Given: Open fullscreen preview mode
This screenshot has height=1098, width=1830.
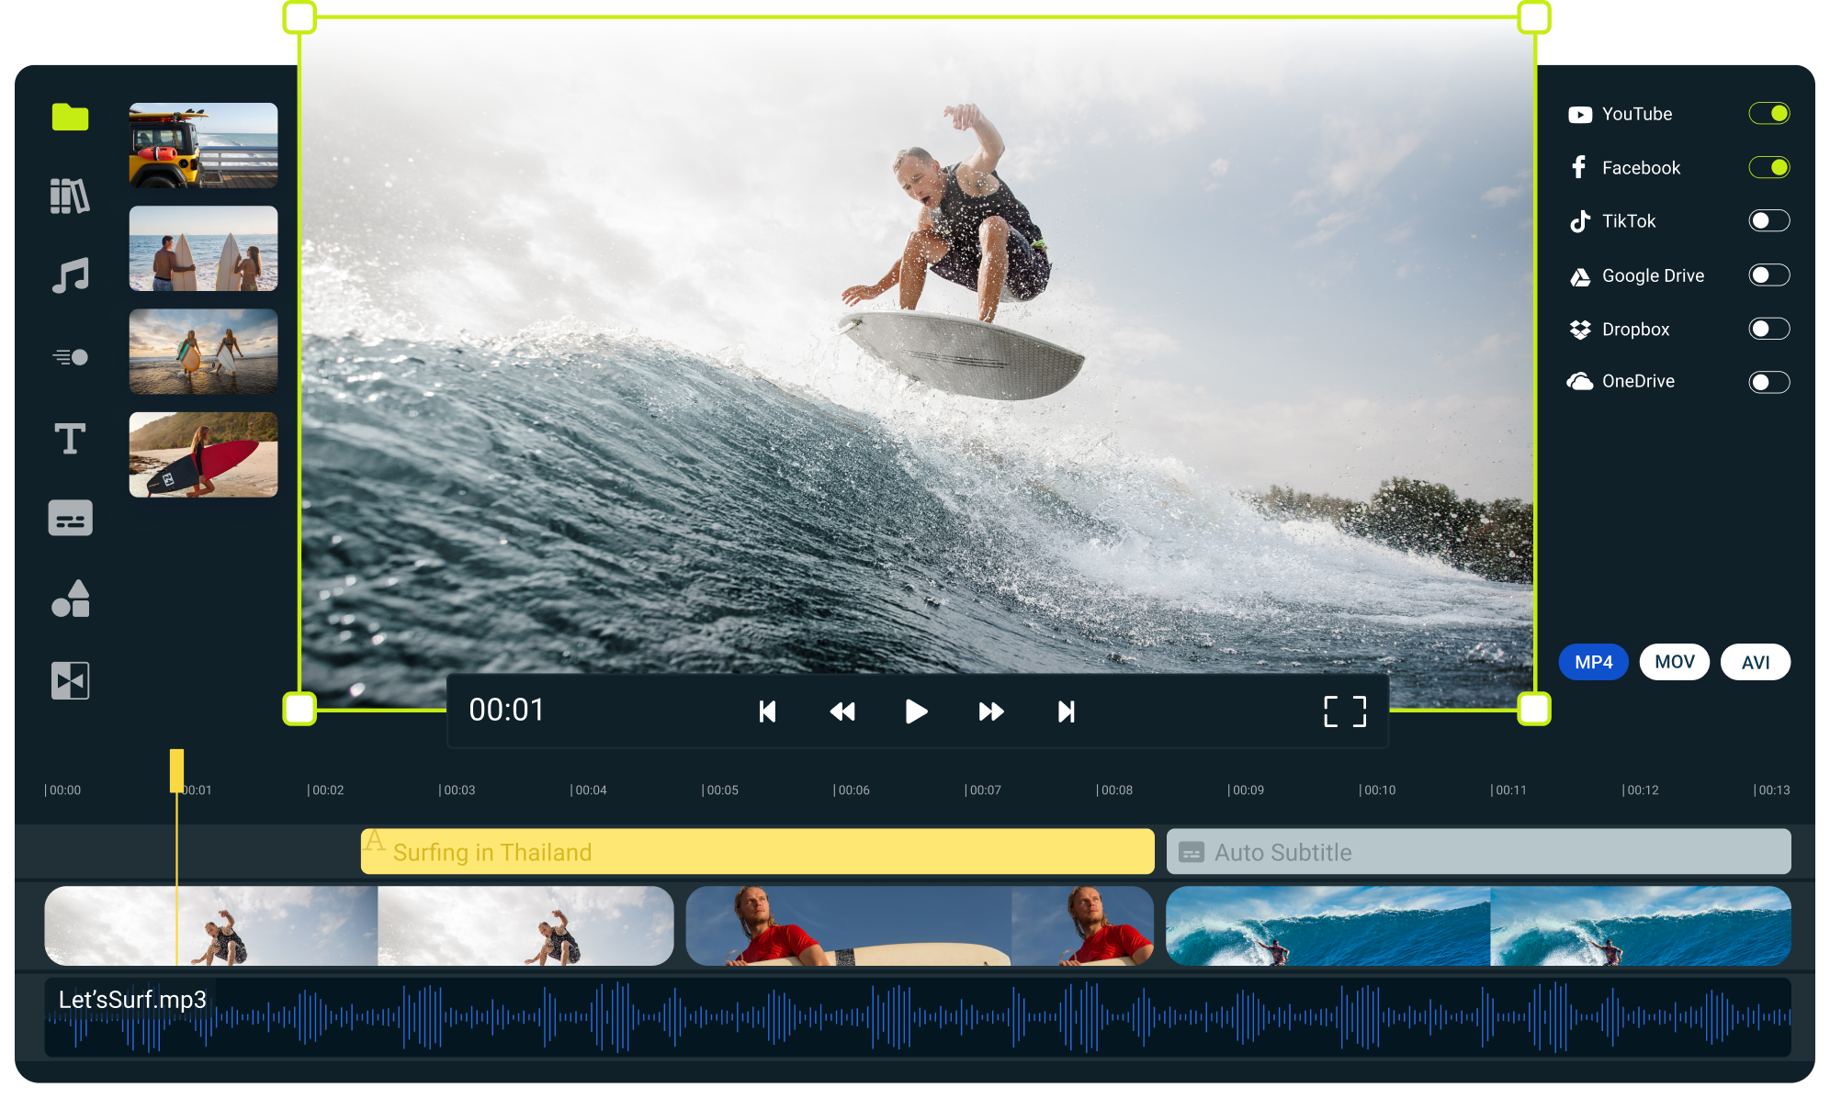Looking at the screenshot, I should tap(1345, 711).
